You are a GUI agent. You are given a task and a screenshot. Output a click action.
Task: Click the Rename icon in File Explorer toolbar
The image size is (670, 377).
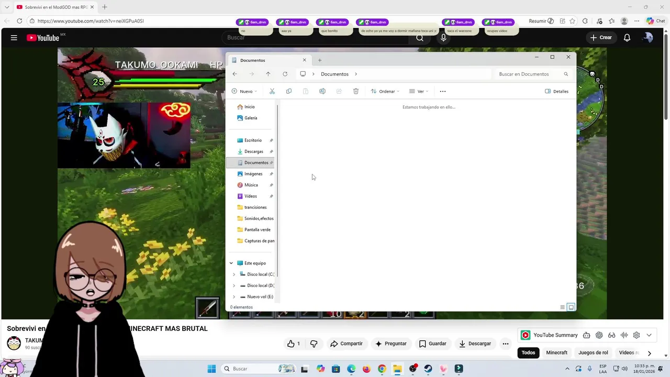(322, 91)
